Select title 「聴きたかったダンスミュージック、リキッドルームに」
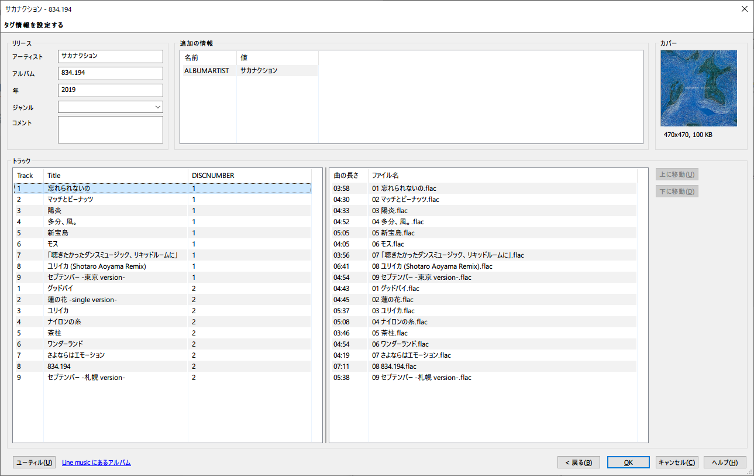This screenshot has height=476, width=754. [x=112, y=255]
